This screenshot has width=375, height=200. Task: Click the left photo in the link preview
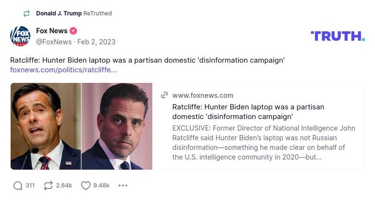click(x=46, y=126)
